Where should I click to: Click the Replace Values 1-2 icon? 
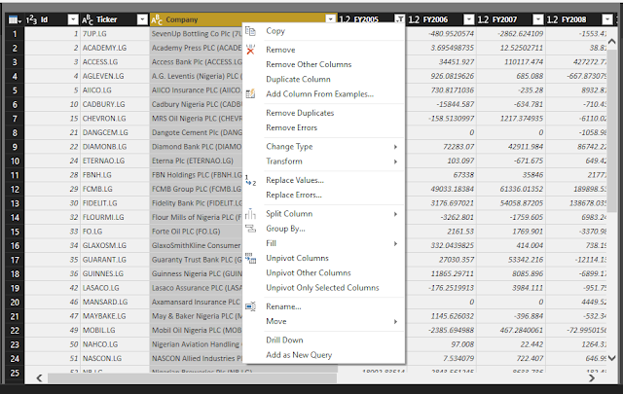point(250,180)
